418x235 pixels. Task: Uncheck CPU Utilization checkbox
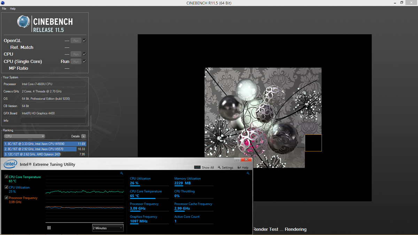coord(7,187)
